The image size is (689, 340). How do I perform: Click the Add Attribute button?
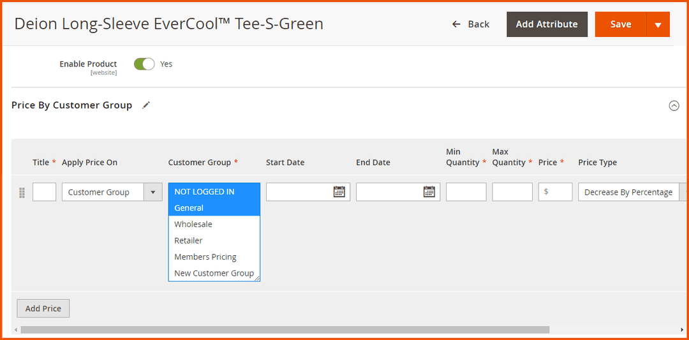pos(547,24)
